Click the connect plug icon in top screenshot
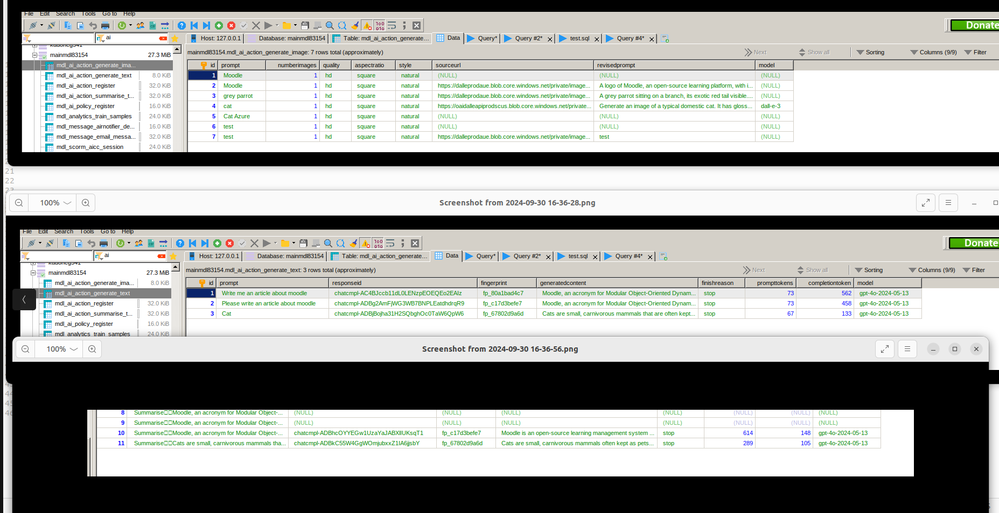Viewport: 999px width, 513px height. [x=33, y=25]
